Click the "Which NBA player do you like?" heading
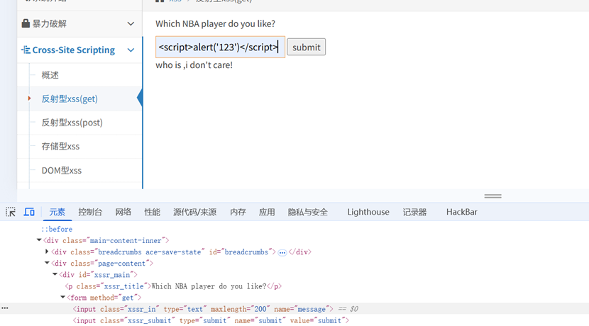The width and height of the screenshot is (589, 326). [215, 23]
